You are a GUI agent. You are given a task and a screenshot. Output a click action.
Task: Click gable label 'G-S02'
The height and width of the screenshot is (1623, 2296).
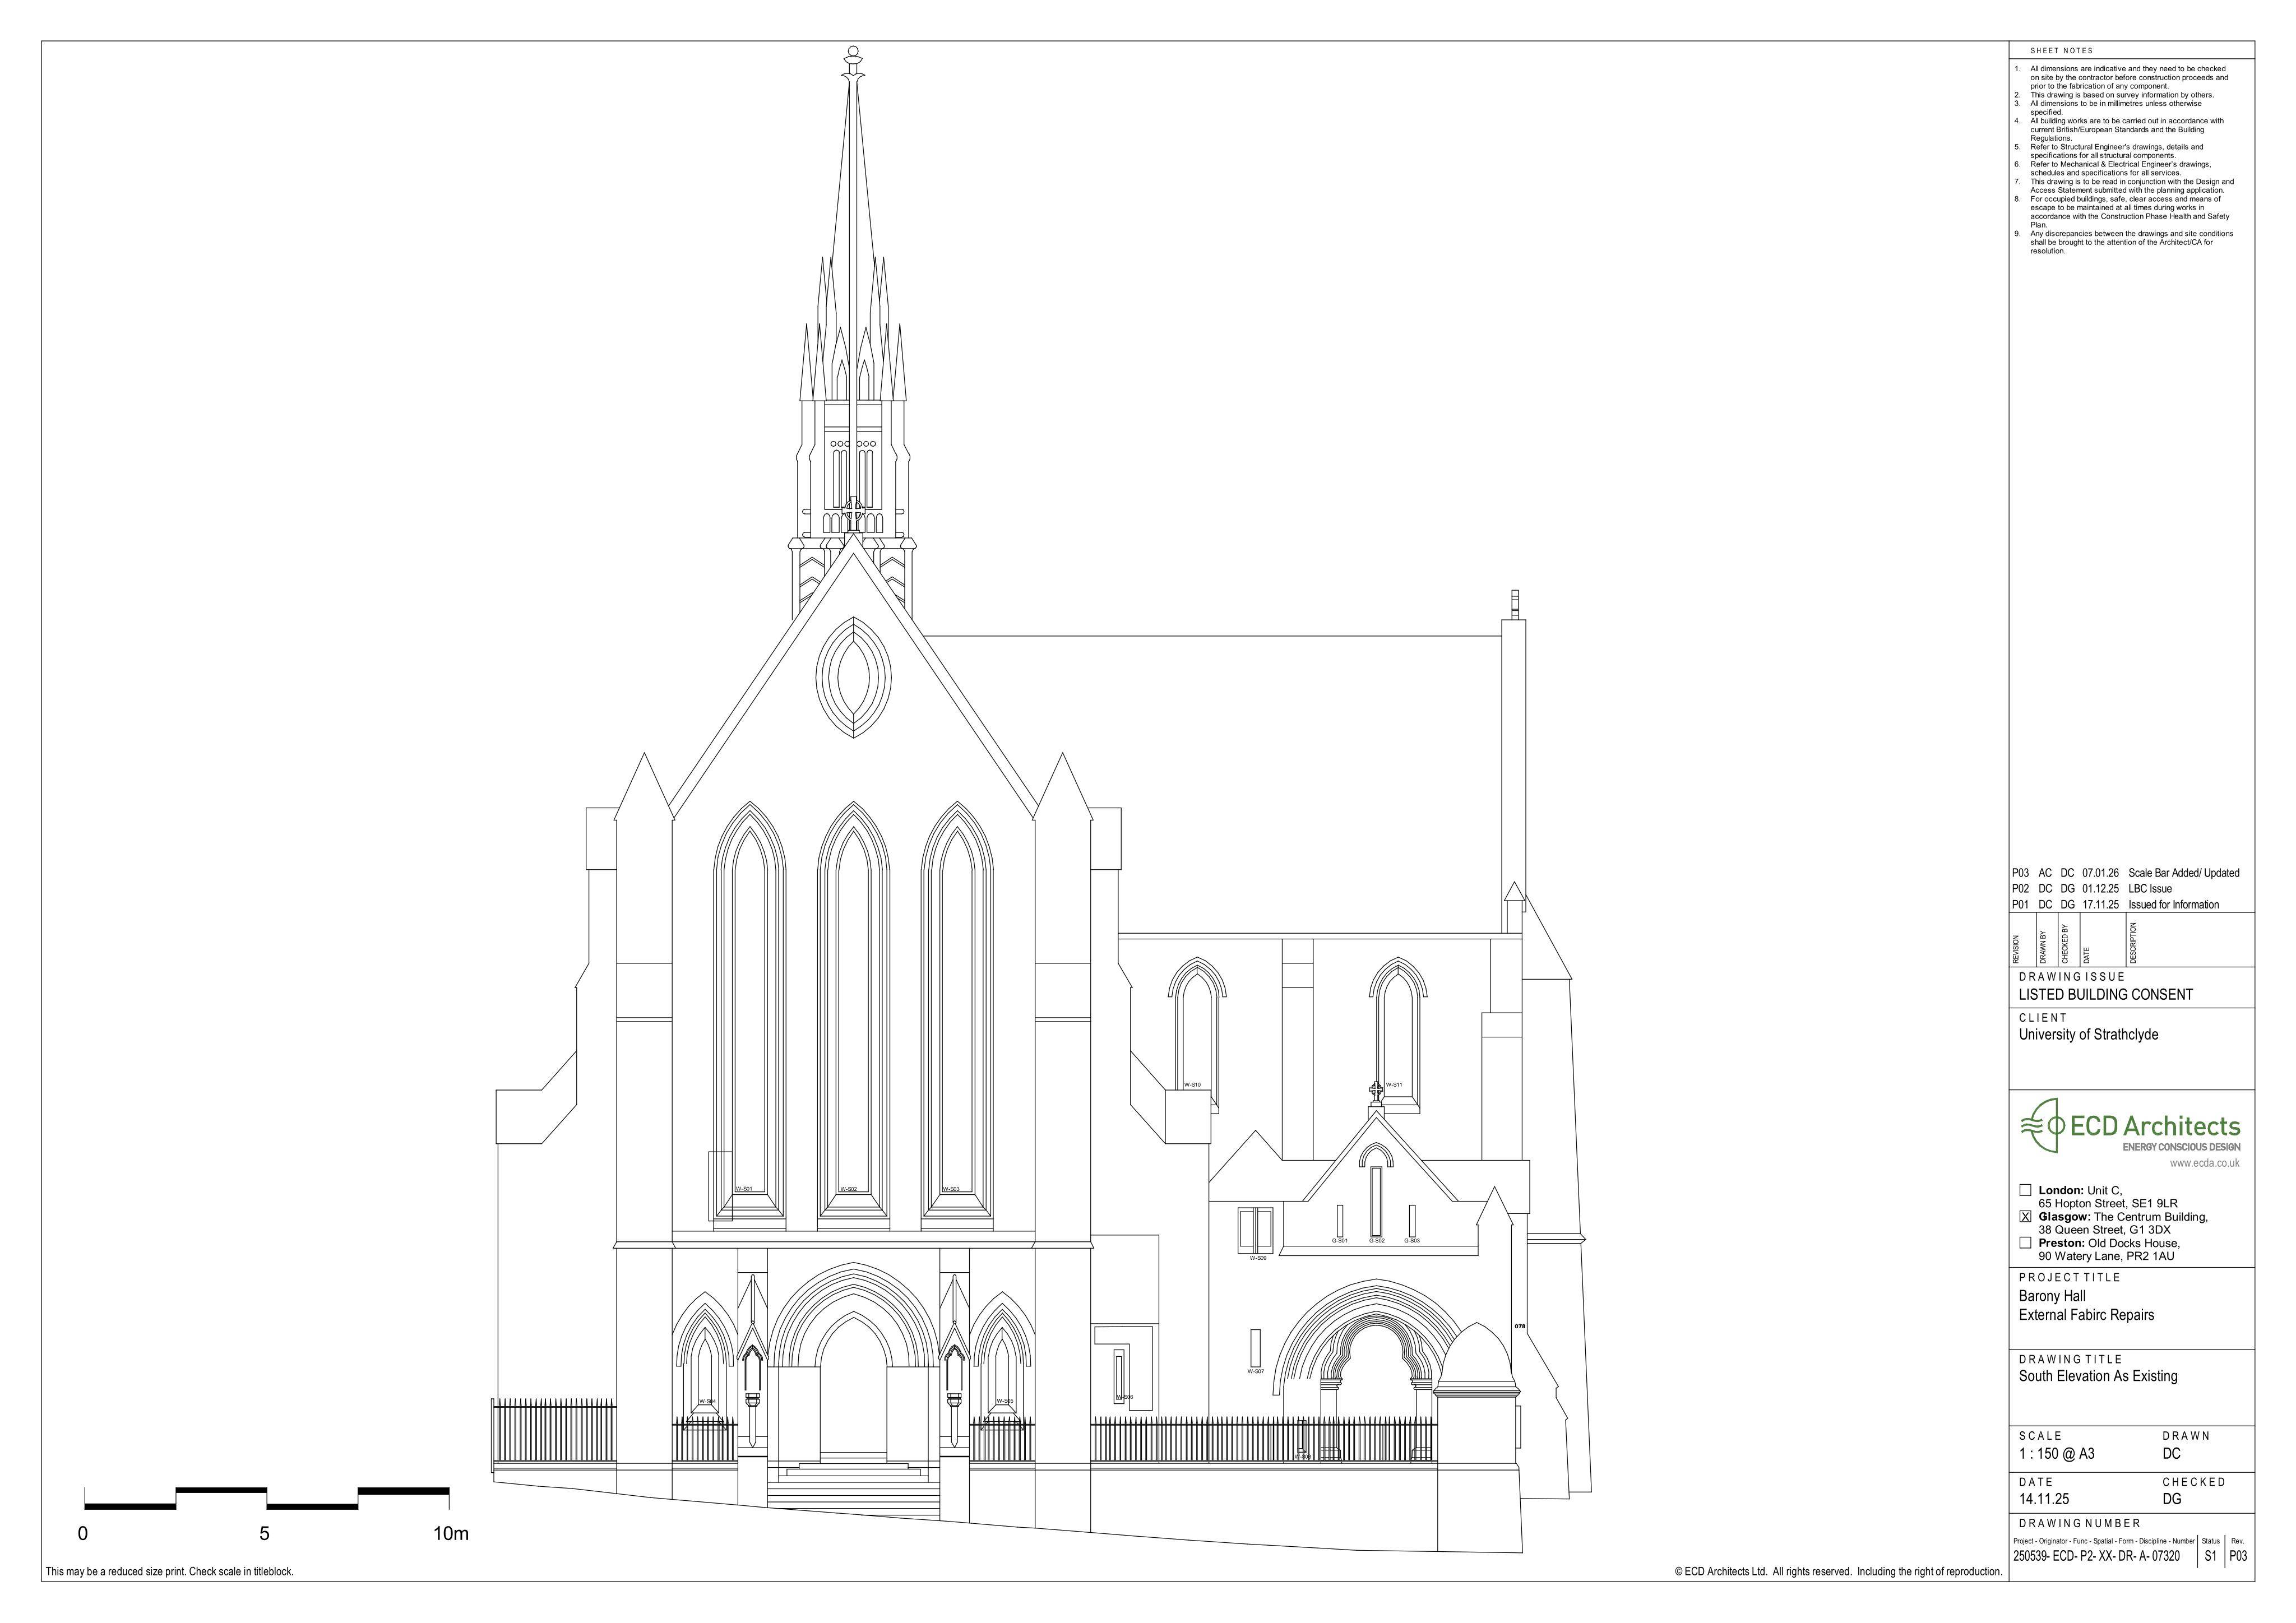[1377, 1240]
